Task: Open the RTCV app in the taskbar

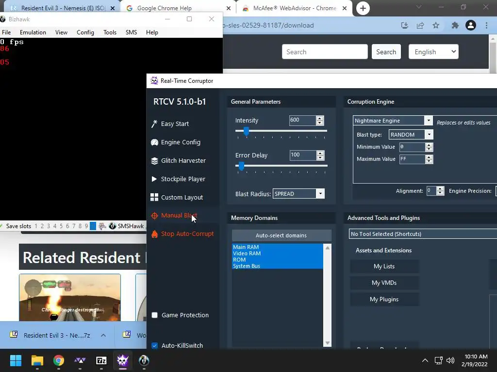Action: coord(123,360)
